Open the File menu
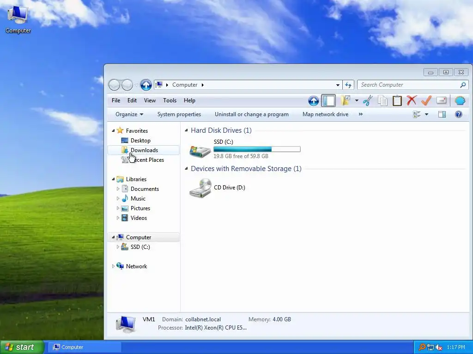This screenshot has height=354, width=473. (116, 100)
